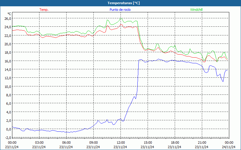The width and height of the screenshot is (241, 150).
Task: Click the 2,0 y-axis value
Action: pos(9,121)
